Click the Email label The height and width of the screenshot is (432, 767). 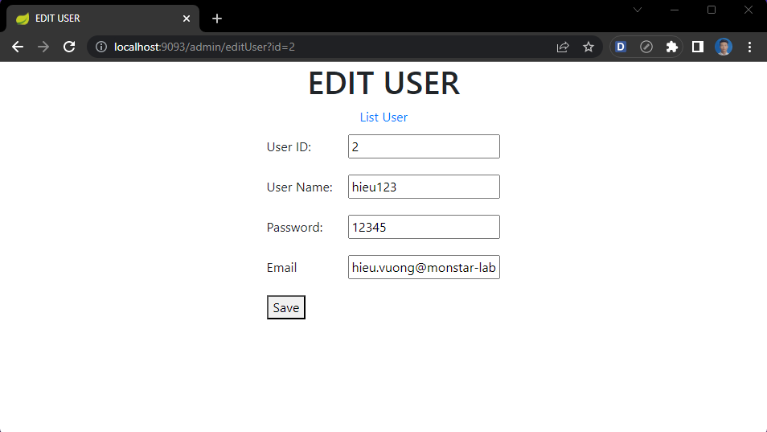(281, 267)
